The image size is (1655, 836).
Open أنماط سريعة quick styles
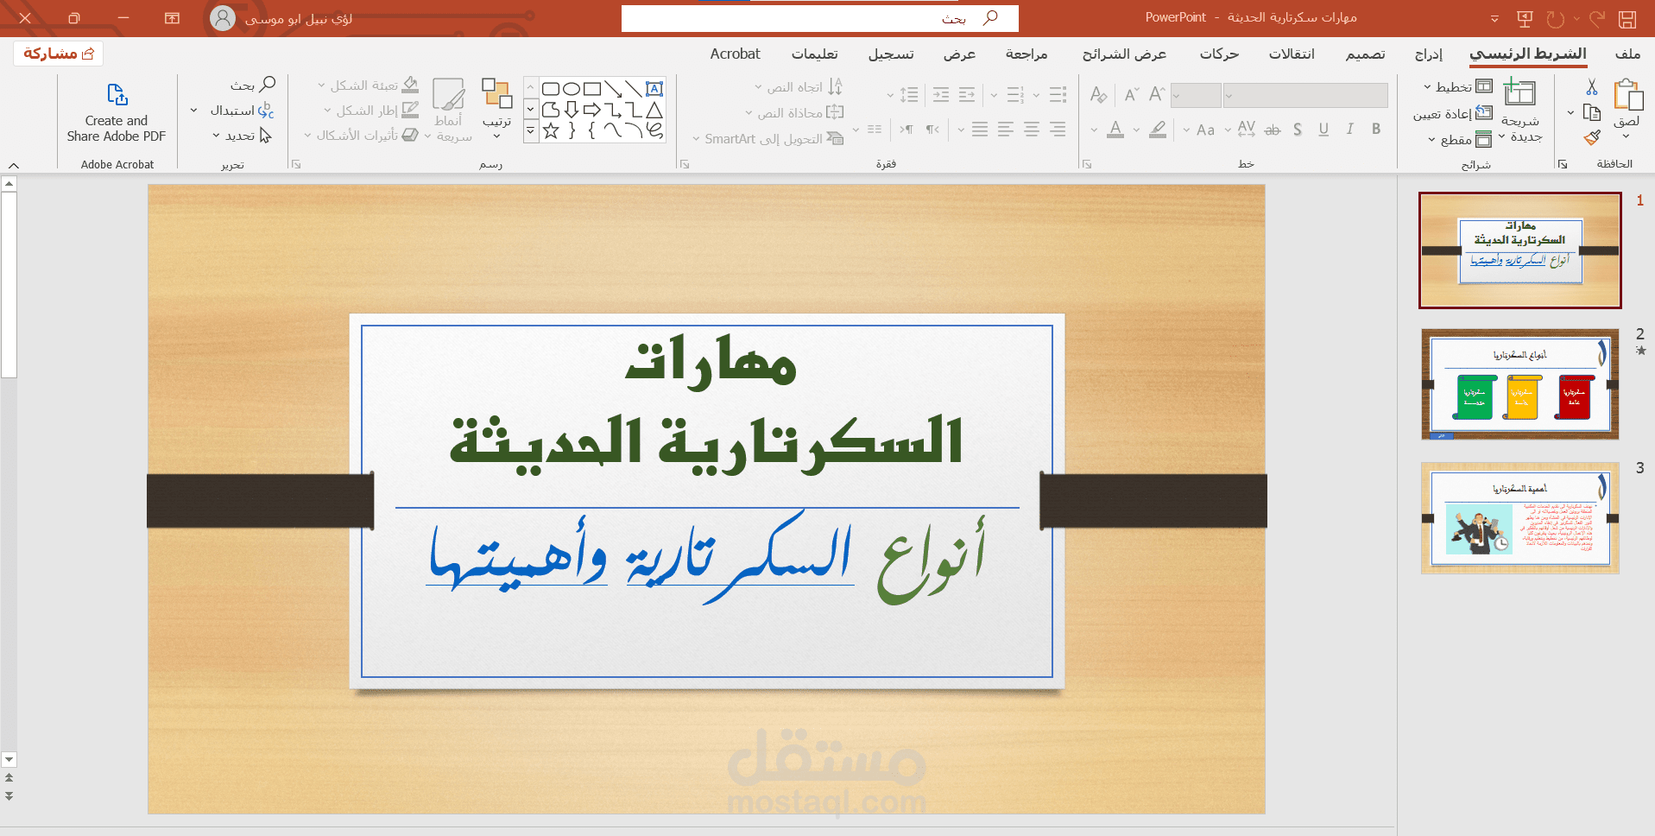pyautogui.click(x=449, y=110)
